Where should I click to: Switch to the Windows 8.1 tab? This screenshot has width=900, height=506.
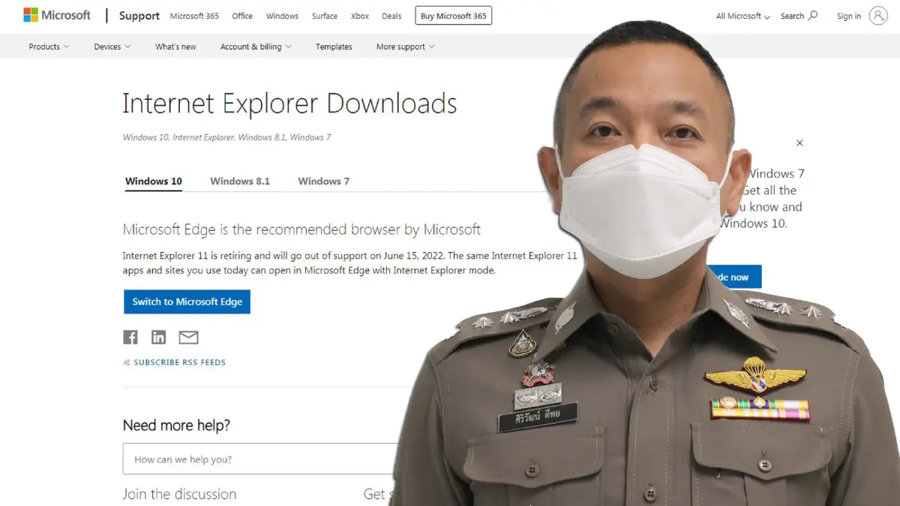[240, 181]
